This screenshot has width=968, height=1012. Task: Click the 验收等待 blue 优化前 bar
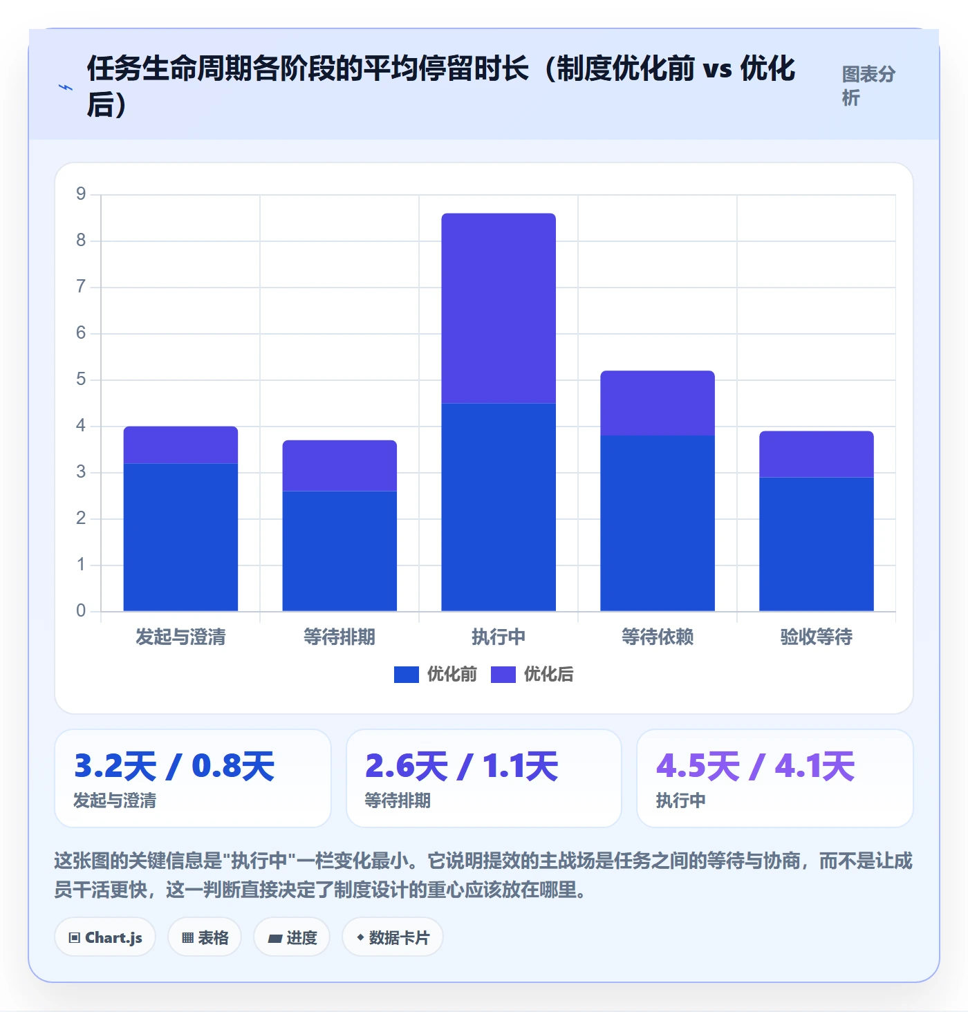pyautogui.click(x=817, y=544)
